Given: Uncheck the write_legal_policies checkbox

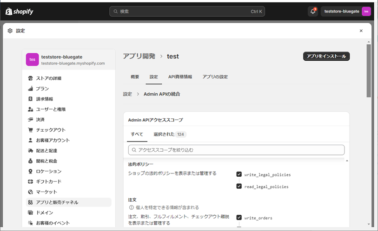Looking at the screenshot, I should pos(239,174).
